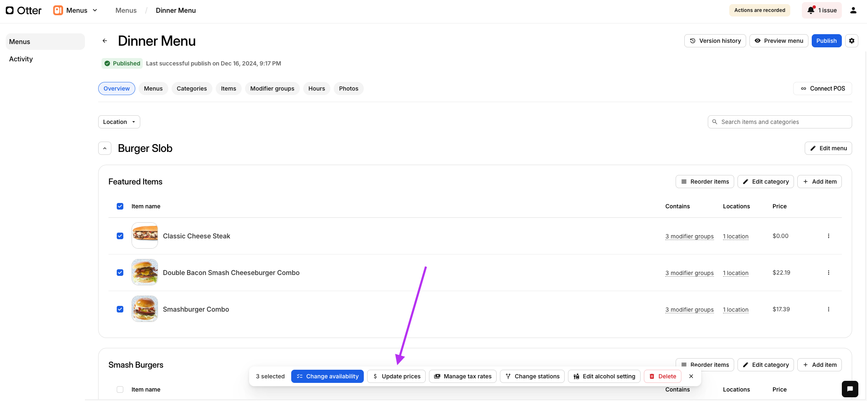The width and height of the screenshot is (867, 401).
Task: Open Classic Cheese Steak 1 location link
Action: click(x=735, y=236)
